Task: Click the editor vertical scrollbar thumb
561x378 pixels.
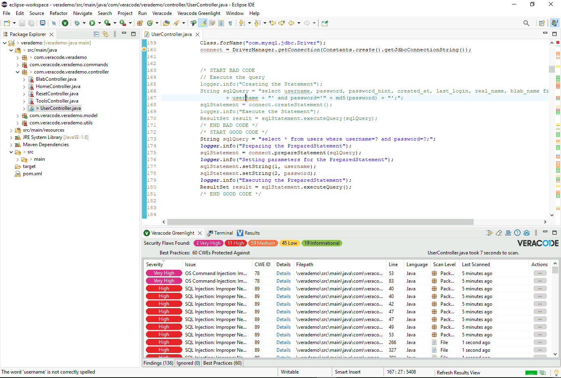Action: pyautogui.click(x=552, y=69)
